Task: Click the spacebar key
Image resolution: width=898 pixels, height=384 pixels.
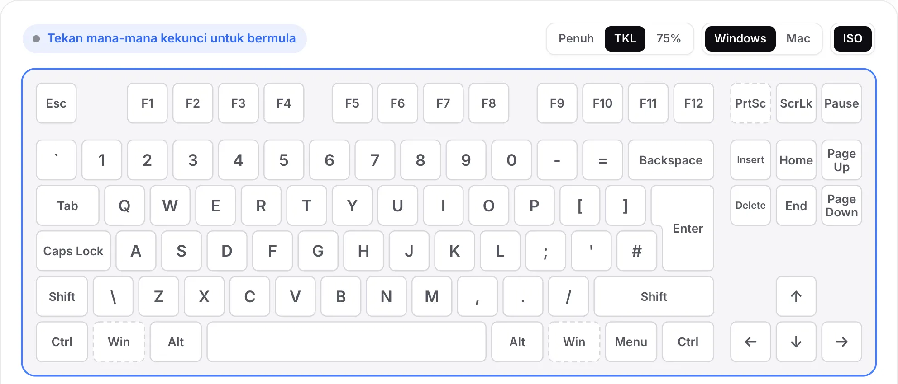Action: [x=346, y=342]
